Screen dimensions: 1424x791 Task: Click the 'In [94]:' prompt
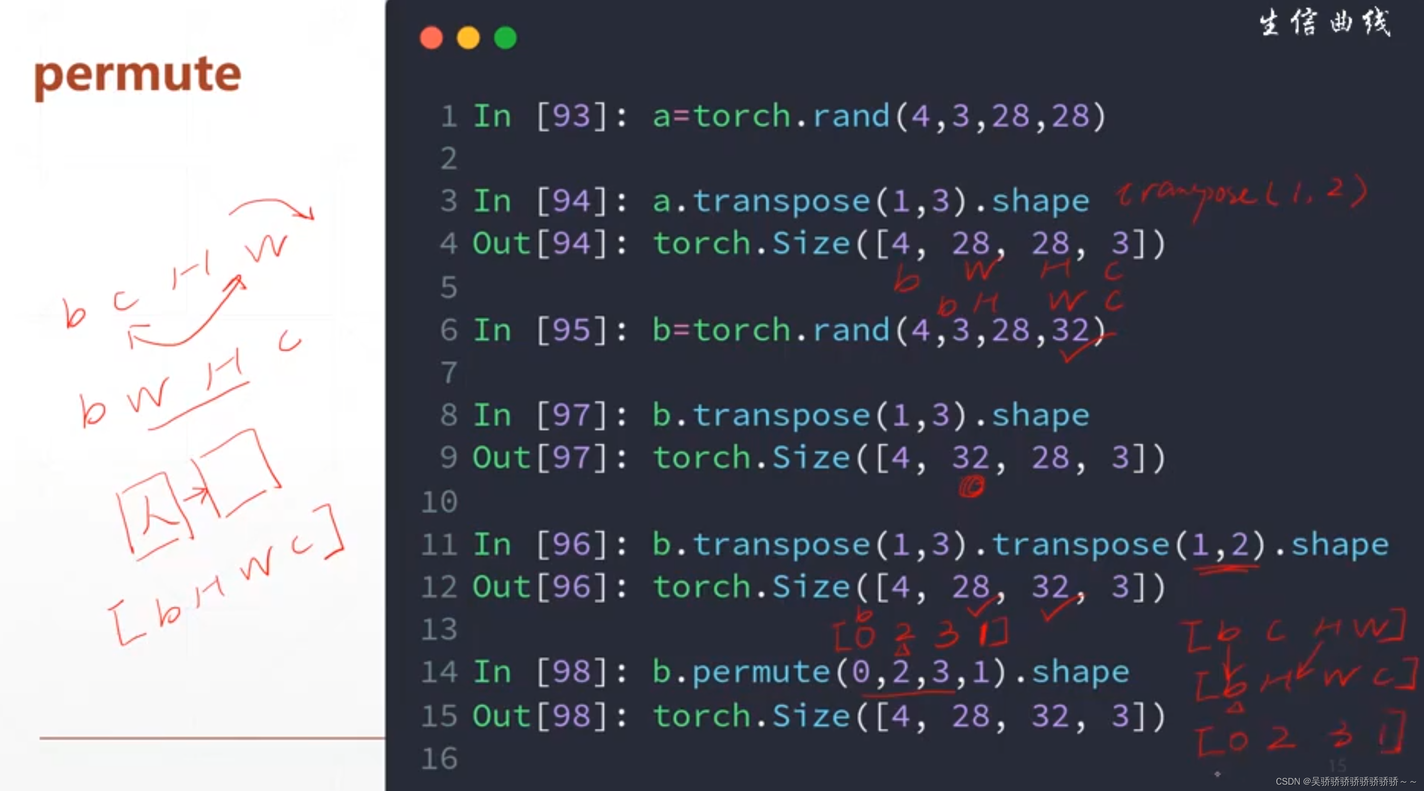[551, 201]
